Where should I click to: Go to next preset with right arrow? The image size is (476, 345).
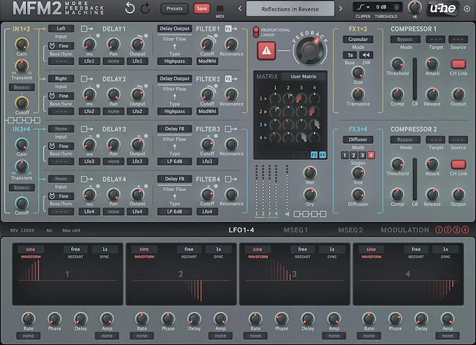[341, 8]
